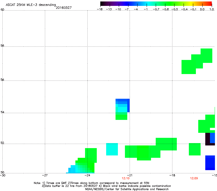Screen dimensions: 217x191
Task: Click the latitude 52 axis label
Action: (2, 143)
